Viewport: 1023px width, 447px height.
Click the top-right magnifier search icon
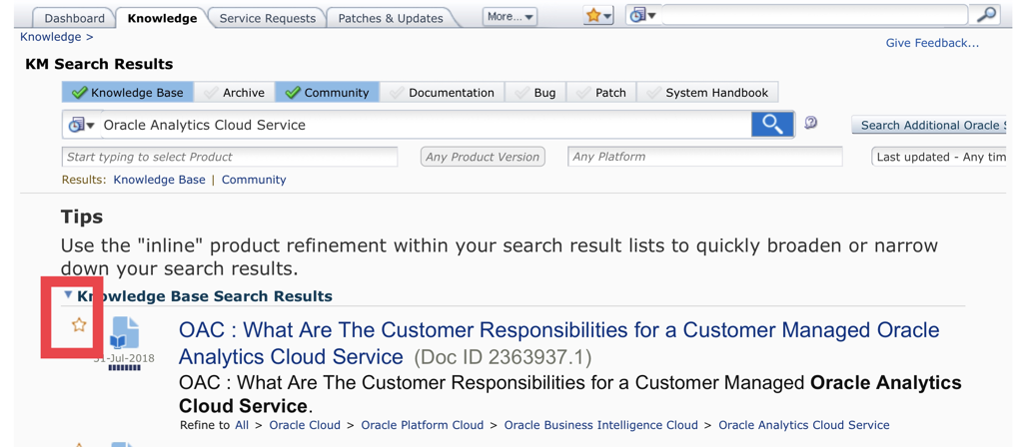[988, 15]
